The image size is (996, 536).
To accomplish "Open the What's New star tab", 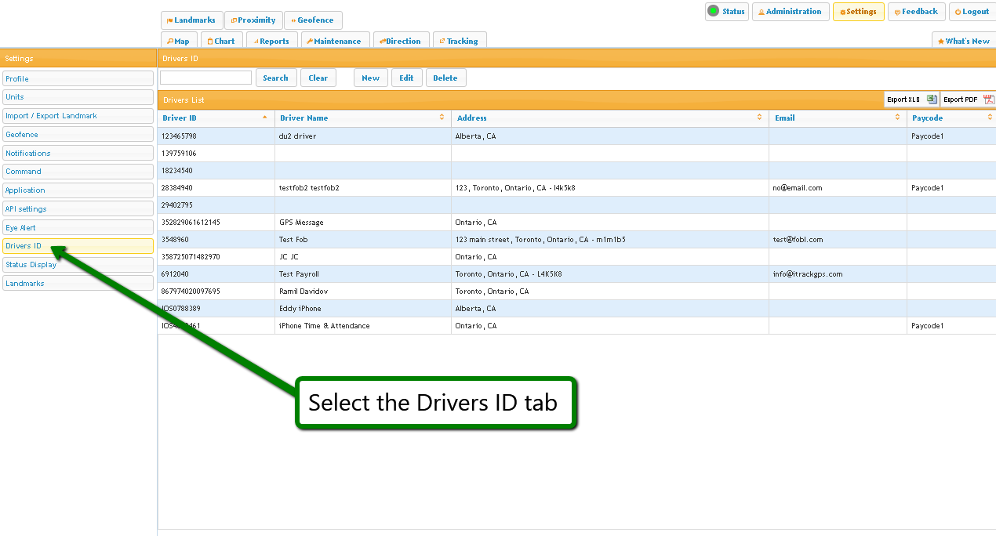I will (x=964, y=41).
